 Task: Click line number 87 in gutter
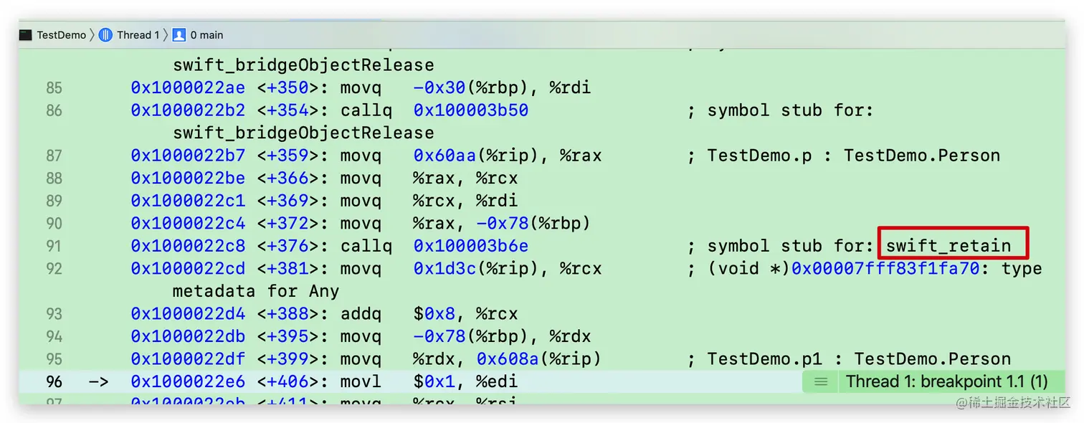click(54, 156)
